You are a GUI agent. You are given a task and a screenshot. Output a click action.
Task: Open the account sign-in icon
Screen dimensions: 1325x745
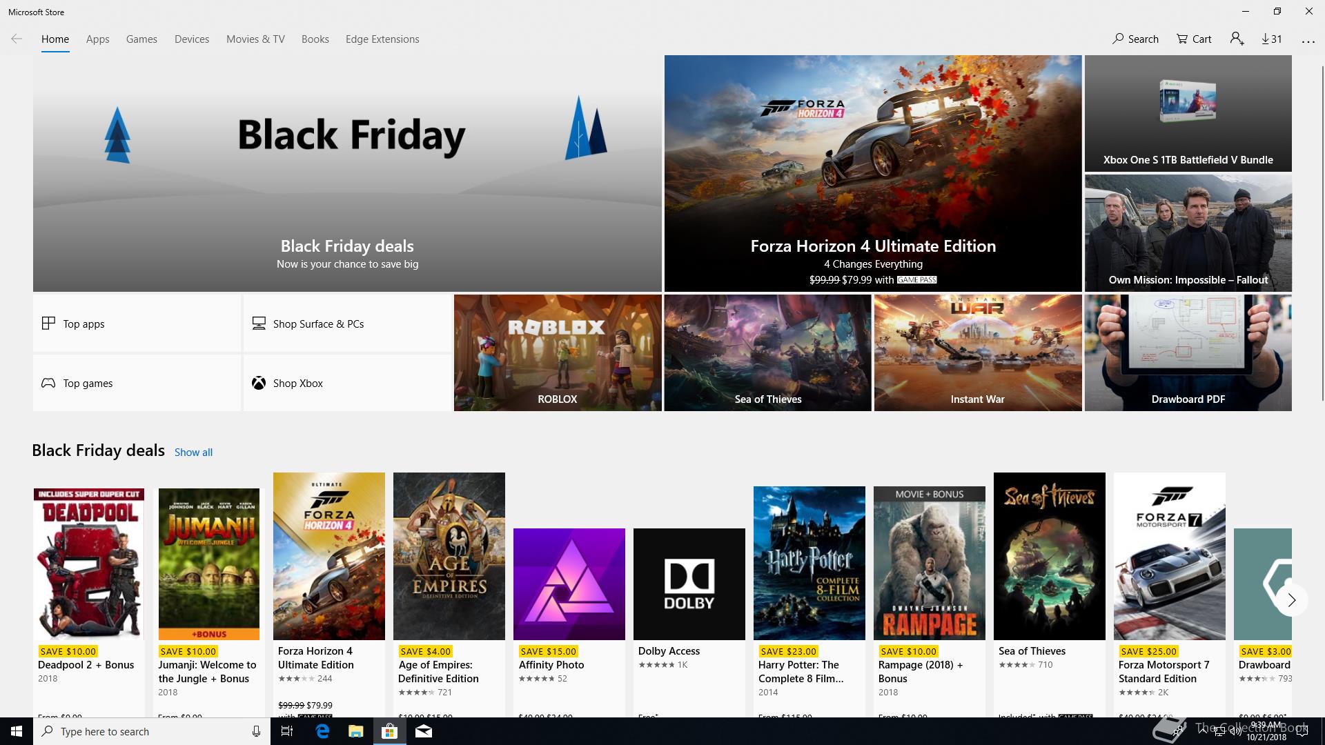(1237, 39)
